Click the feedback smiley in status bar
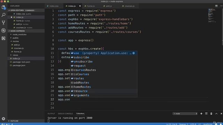The height and width of the screenshot is (125, 223). click(x=216, y=124)
